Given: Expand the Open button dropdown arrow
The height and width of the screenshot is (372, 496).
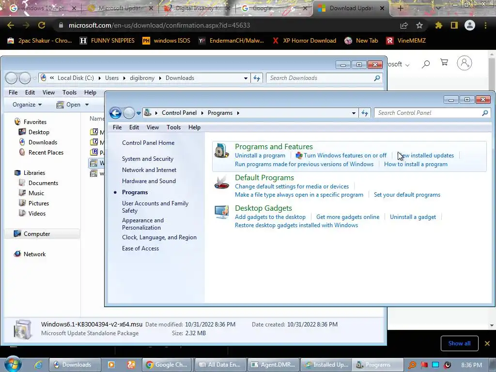Looking at the screenshot, I should (x=87, y=105).
